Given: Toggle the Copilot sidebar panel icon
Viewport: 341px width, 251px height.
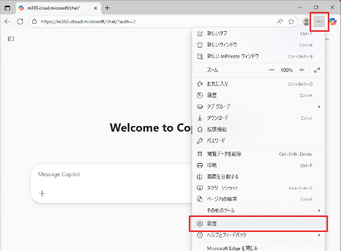Looking at the screenshot, I should pyautogui.click(x=11, y=39).
